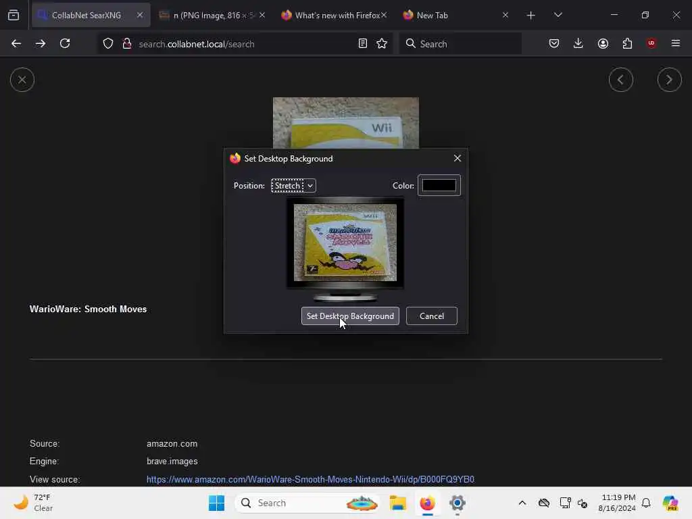This screenshot has width=692, height=519.
Task: Show hidden system tray icons
Action: (522, 503)
